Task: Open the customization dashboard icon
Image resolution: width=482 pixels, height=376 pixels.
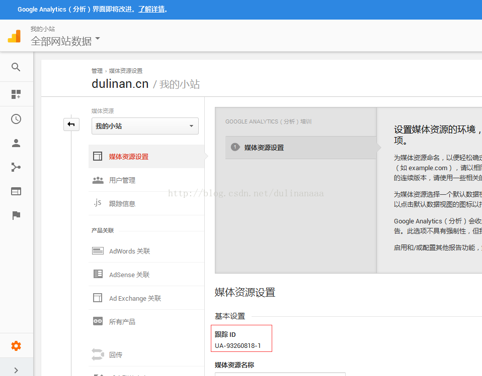Action: tap(16, 94)
